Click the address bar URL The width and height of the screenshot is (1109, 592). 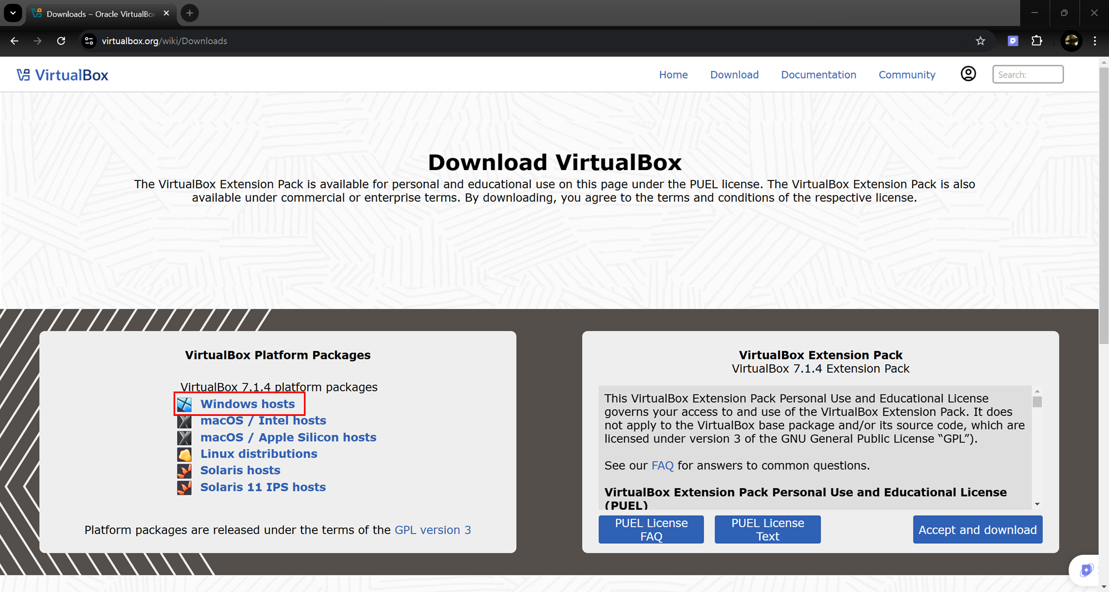[164, 41]
